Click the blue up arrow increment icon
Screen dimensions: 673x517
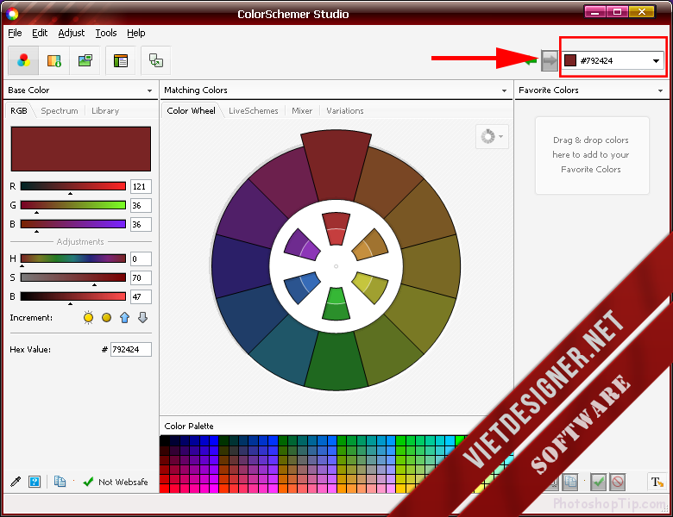(124, 318)
